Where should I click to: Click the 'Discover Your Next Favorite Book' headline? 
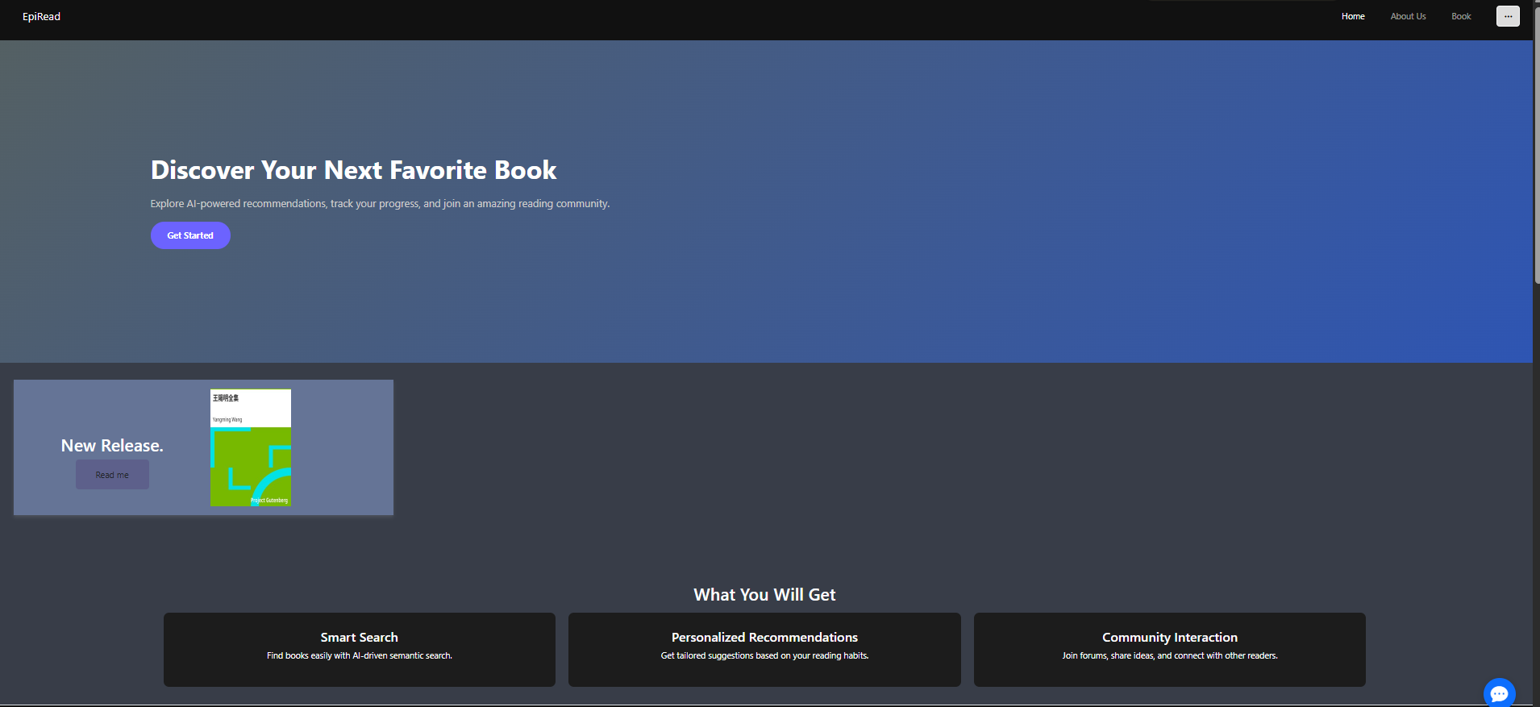coord(353,170)
